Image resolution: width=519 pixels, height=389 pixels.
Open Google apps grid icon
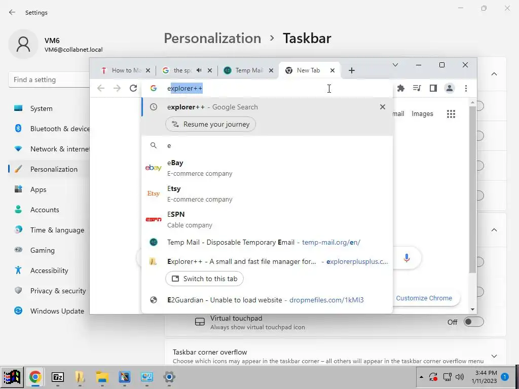point(451,114)
